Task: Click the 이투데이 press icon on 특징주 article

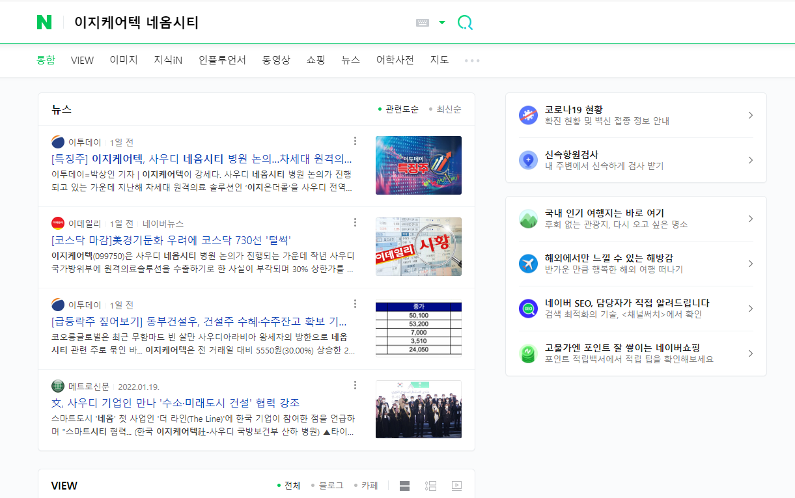Action: [x=58, y=142]
